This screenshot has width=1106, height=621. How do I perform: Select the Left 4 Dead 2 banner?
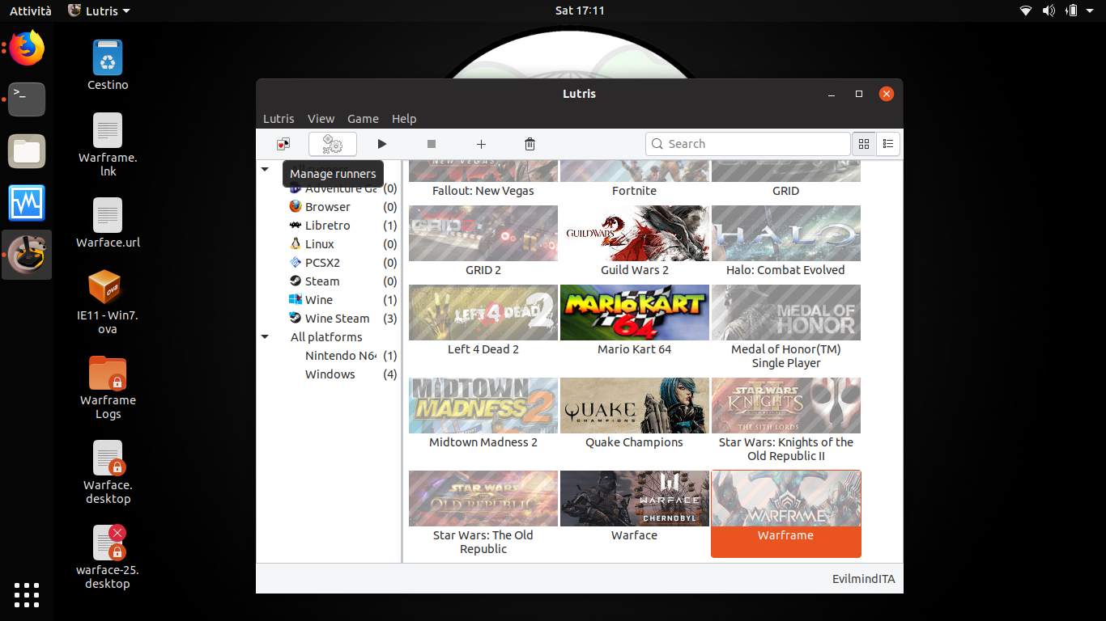483,312
